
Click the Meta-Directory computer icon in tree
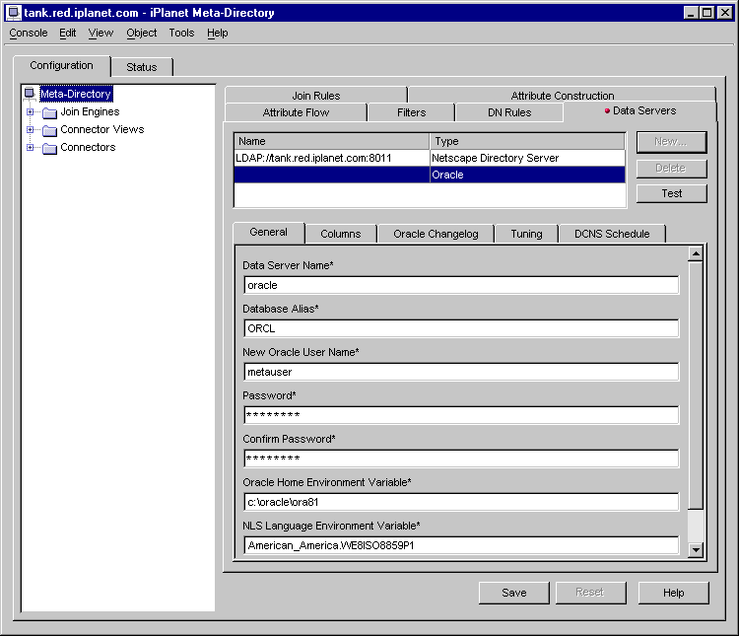[x=30, y=93]
